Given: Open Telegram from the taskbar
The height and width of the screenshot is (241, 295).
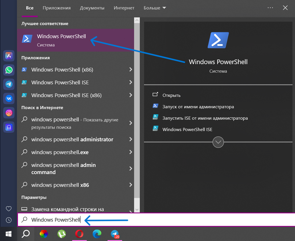Looking at the screenshot, I should (115, 234).
